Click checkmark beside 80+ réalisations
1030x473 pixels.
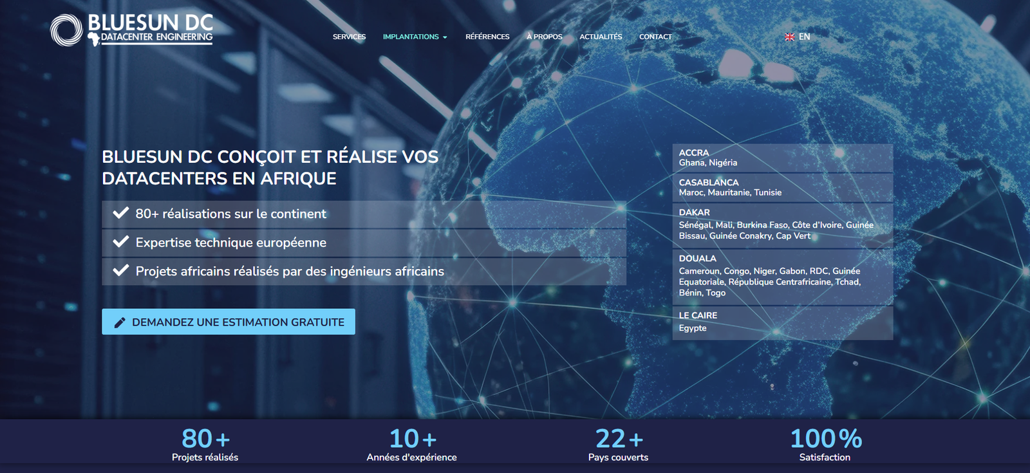point(121,213)
